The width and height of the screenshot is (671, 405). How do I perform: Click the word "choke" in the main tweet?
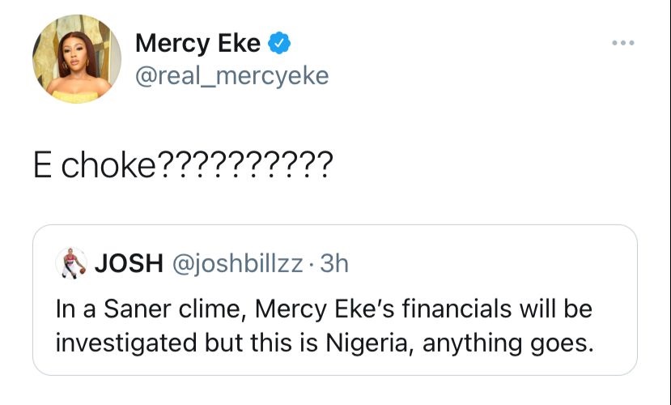pyautogui.click(x=108, y=166)
